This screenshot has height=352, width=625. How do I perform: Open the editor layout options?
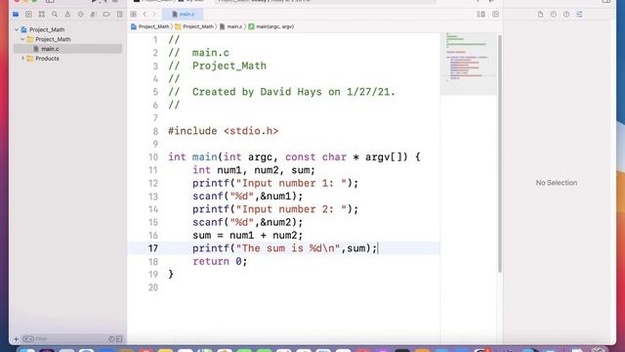481,14
